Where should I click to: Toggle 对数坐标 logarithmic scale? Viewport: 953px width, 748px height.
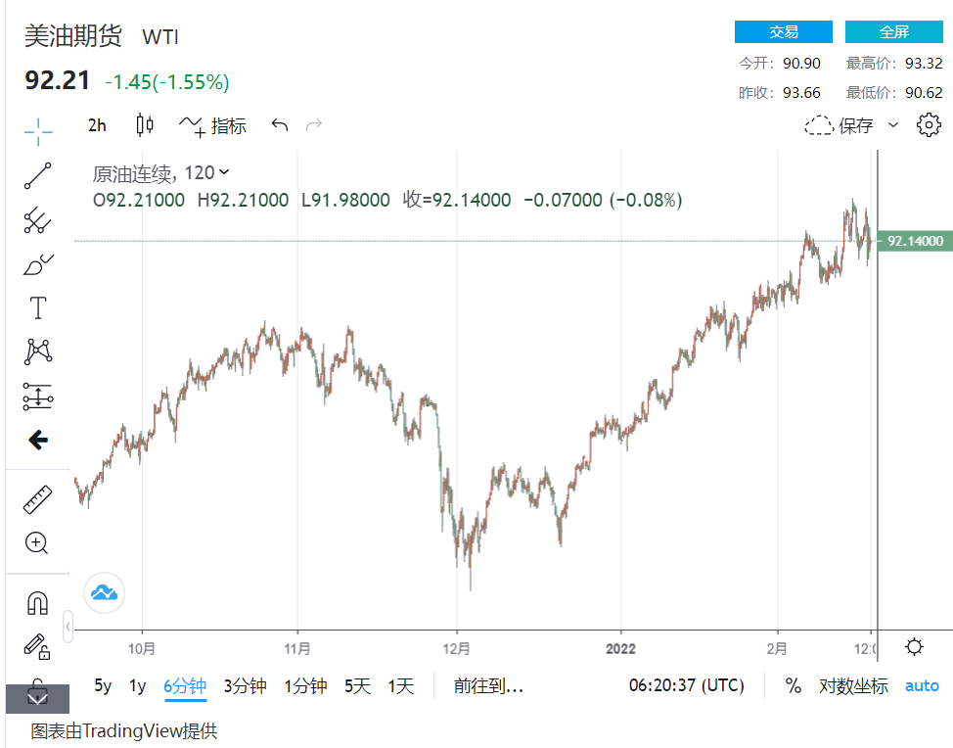(853, 685)
